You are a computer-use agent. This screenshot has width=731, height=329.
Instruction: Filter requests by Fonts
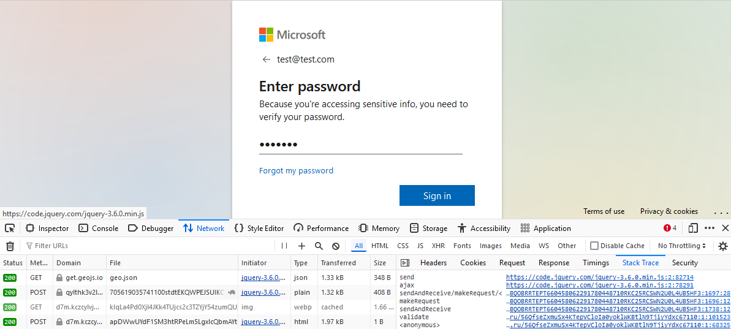coord(462,246)
